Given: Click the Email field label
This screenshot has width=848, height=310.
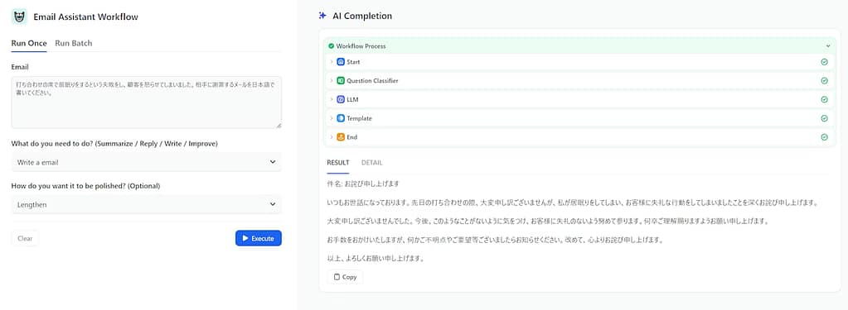Looking at the screenshot, I should (x=20, y=67).
